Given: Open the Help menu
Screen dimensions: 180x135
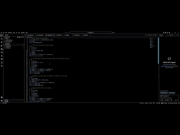Looking at the screenshot, I should point(26,33).
